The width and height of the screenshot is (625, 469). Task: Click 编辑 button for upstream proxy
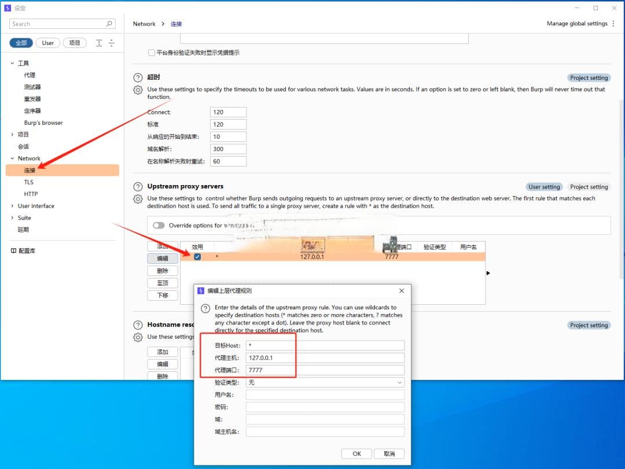tap(163, 258)
